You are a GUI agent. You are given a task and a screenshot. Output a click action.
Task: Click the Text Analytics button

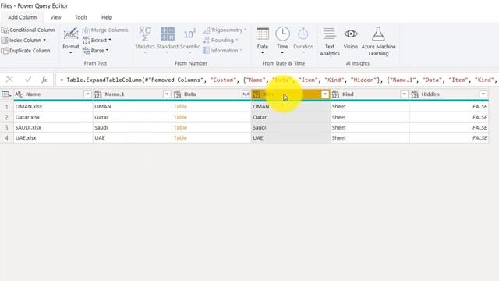click(330, 41)
